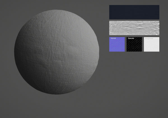168x118 pixels.
Task: Click the bottom of the Specular map swatch
Action: pyautogui.click(x=134, y=50)
